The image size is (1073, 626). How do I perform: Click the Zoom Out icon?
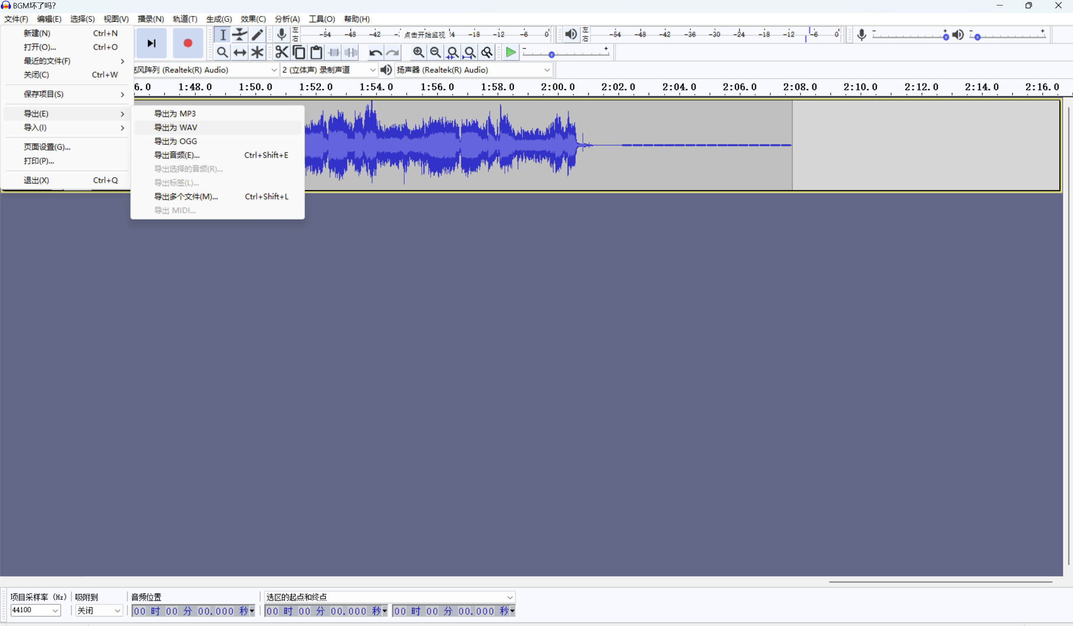tap(435, 52)
